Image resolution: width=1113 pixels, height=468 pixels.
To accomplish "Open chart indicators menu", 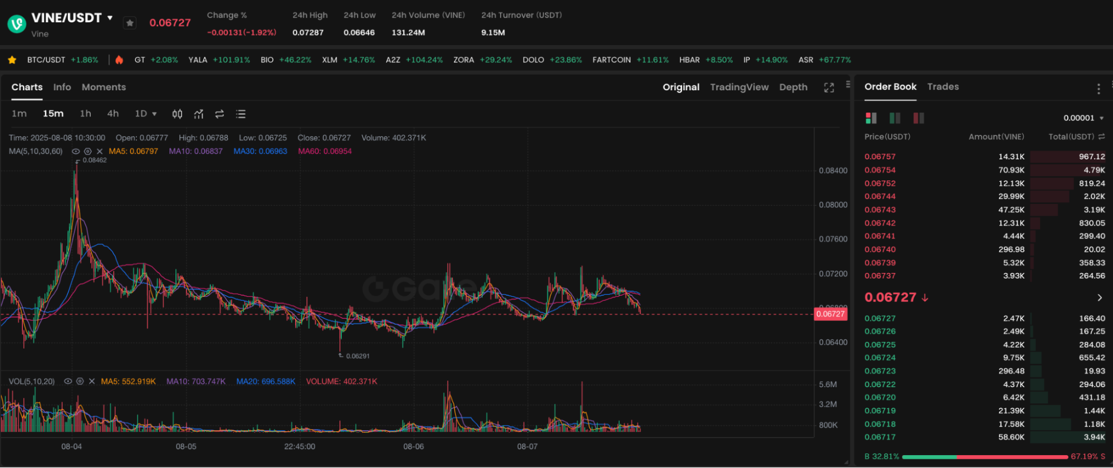I will [198, 114].
